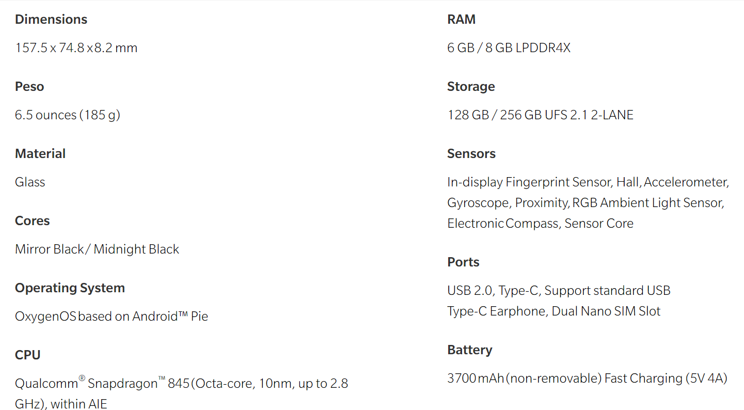Click OxygenOS based on Android Pie text
This screenshot has width=744, height=410.
coord(112,316)
